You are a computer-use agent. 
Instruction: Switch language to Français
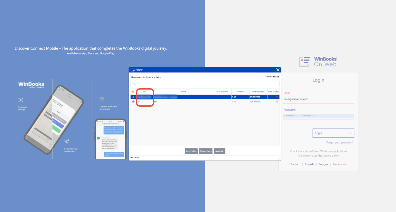pyautogui.click(x=324, y=164)
